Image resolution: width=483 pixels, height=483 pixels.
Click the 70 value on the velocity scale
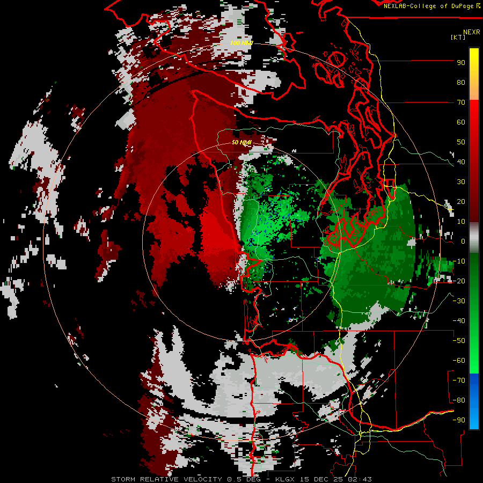461,103
